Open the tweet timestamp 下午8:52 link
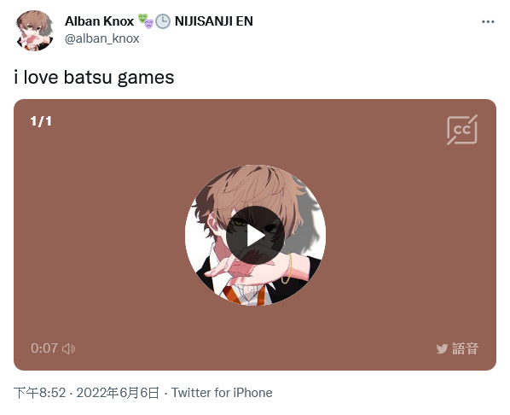 coord(40,393)
